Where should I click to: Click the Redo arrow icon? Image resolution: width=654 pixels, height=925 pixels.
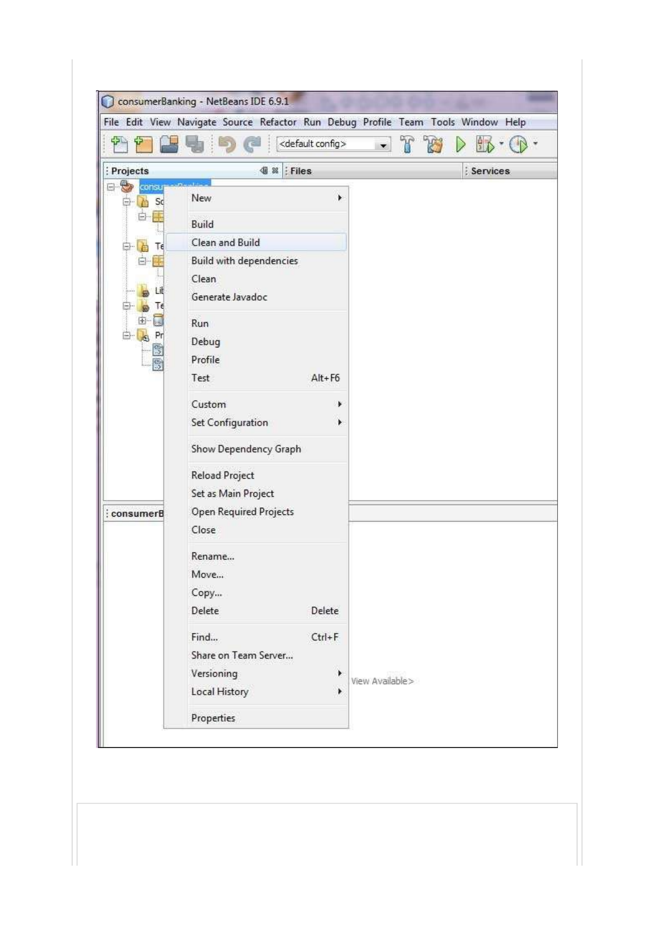click(x=252, y=145)
